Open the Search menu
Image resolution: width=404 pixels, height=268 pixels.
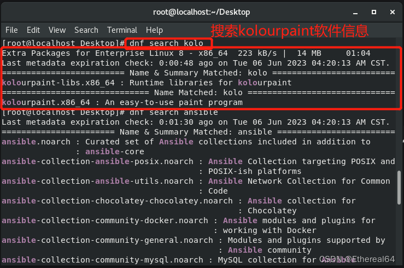[x=86, y=30]
